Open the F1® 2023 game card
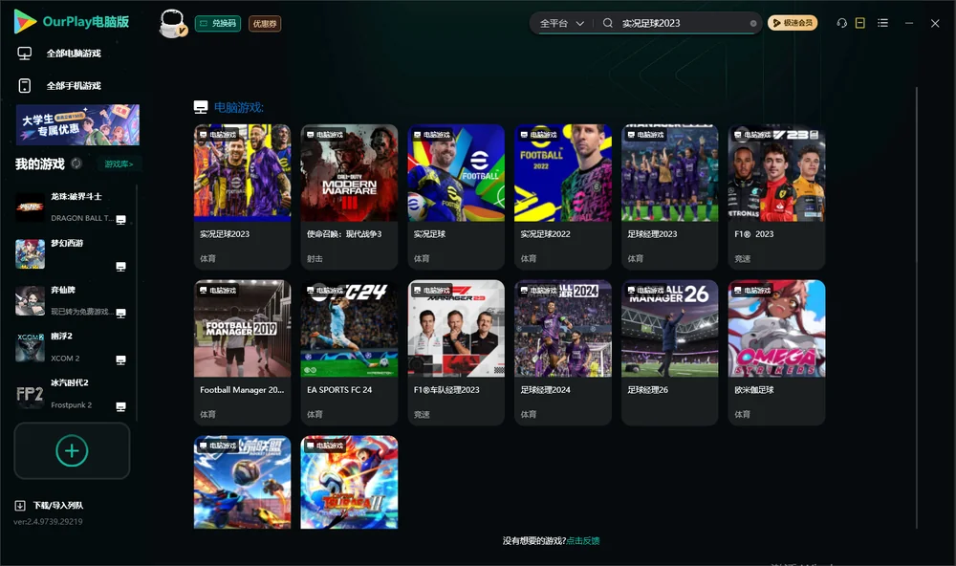The height and width of the screenshot is (566, 956). pyautogui.click(x=776, y=196)
